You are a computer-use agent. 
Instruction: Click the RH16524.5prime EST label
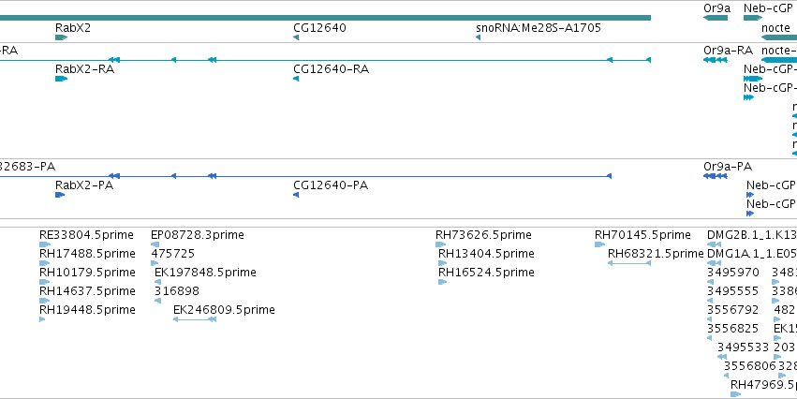pyautogui.click(x=486, y=273)
